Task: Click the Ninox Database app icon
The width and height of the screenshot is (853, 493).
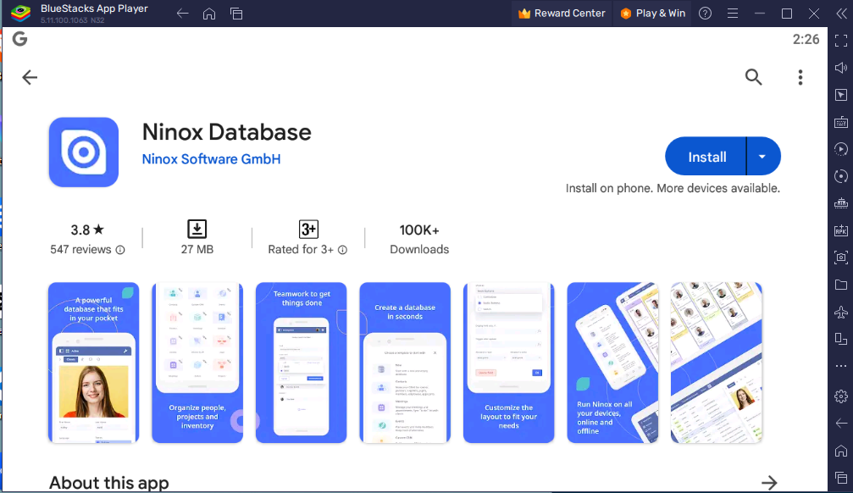Action: (84, 152)
